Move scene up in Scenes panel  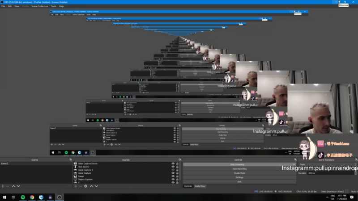click(x=13, y=186)
